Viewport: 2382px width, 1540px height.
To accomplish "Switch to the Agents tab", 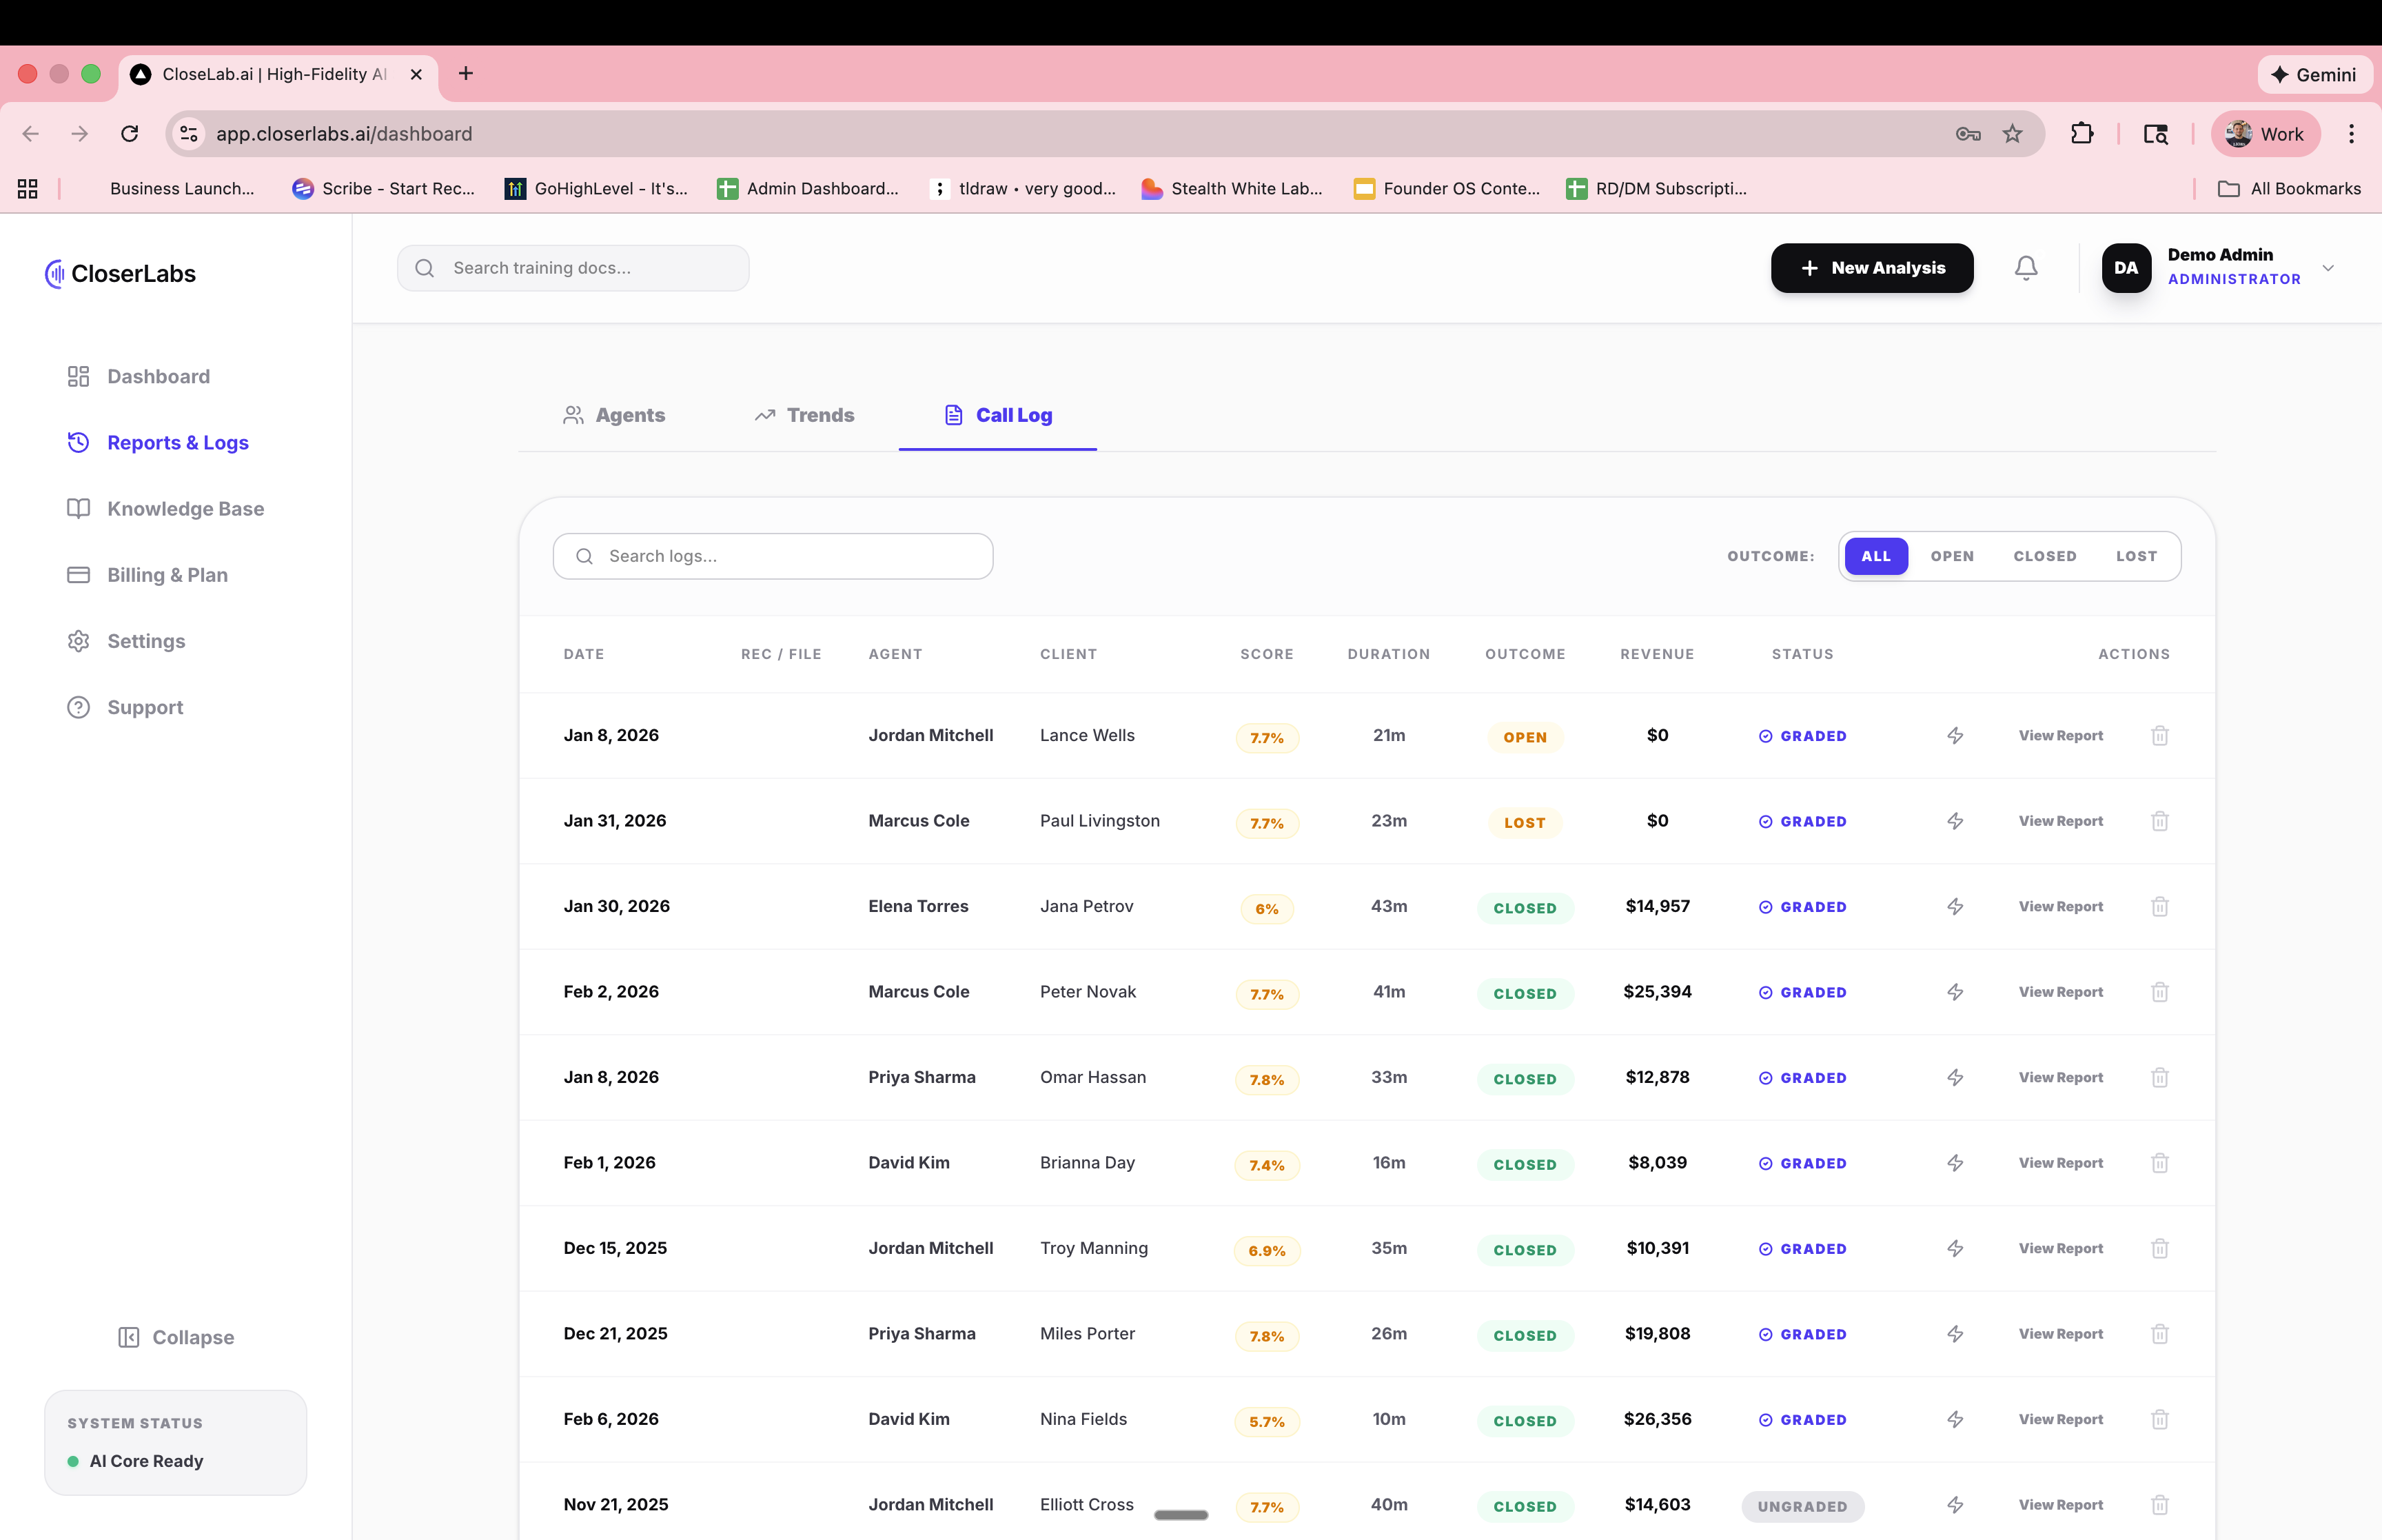I will (613, 415).
